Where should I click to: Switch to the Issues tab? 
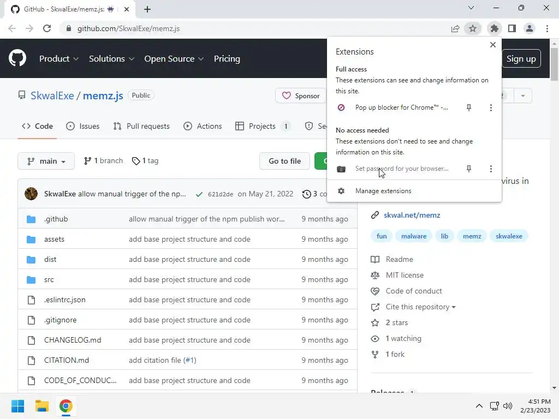(x=83, y=126)
